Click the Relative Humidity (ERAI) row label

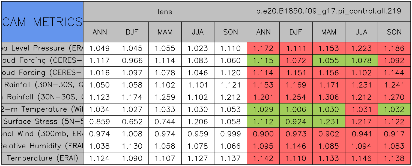tap(42, 146)
